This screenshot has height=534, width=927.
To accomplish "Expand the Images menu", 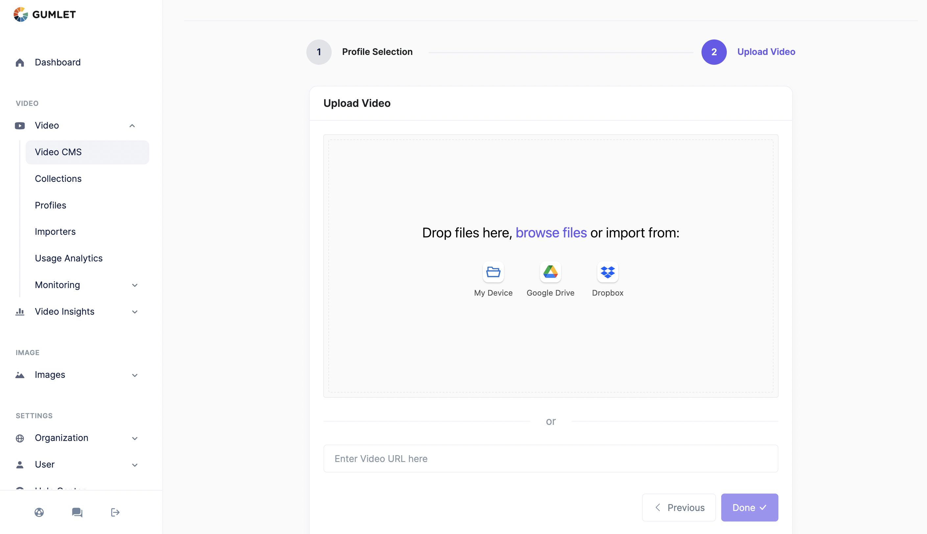I will click(x=134, y=375).
